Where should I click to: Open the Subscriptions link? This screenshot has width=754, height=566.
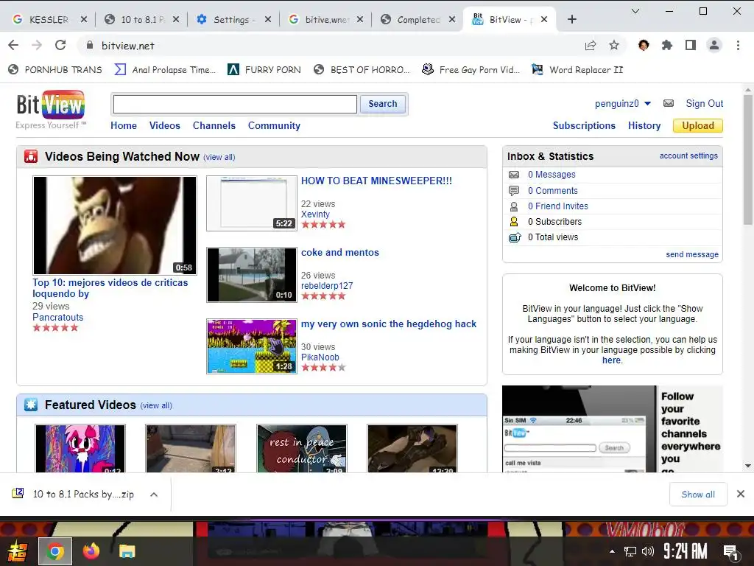584,125
